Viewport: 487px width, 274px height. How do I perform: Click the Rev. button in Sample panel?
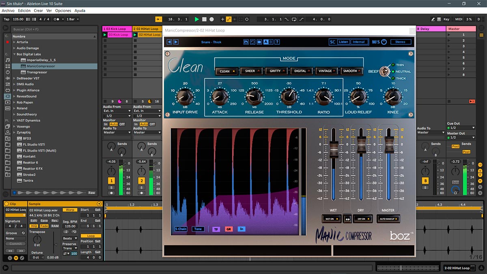pyautogui.click(x=55, y=220)
